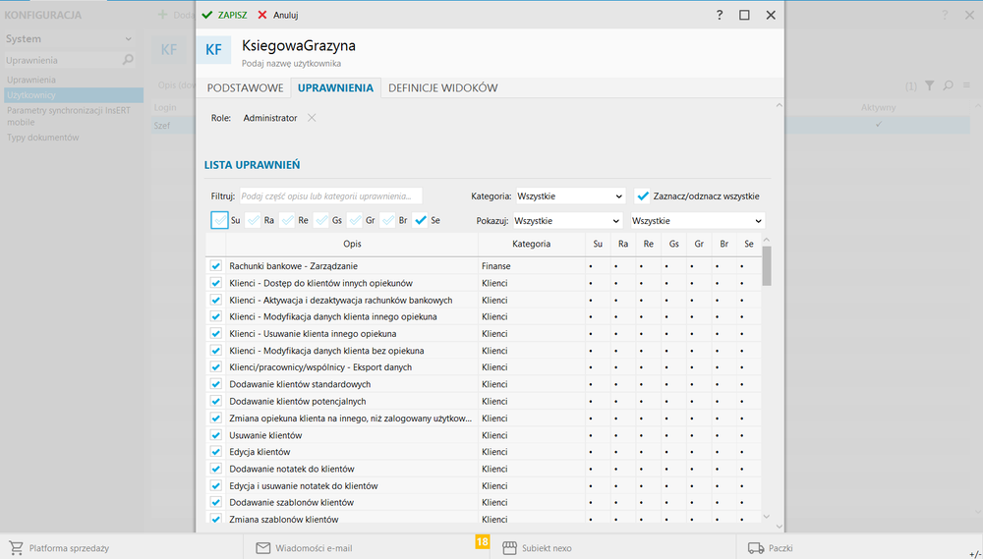Toggle the Su role filter checkbox

coord(219,221)
